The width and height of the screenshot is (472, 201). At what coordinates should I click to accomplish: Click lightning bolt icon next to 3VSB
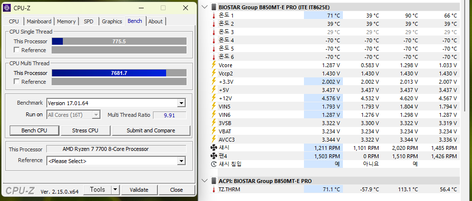pyautogui.click(x=214, y=123)
